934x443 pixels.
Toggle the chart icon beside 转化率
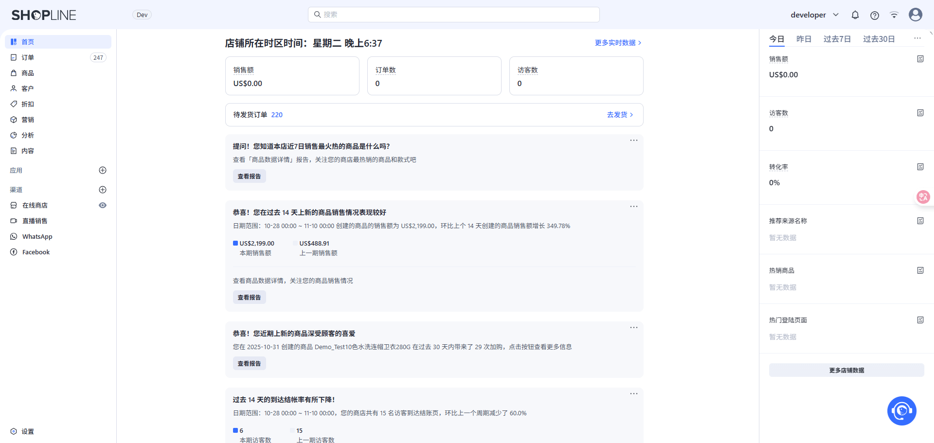point(920,167)
